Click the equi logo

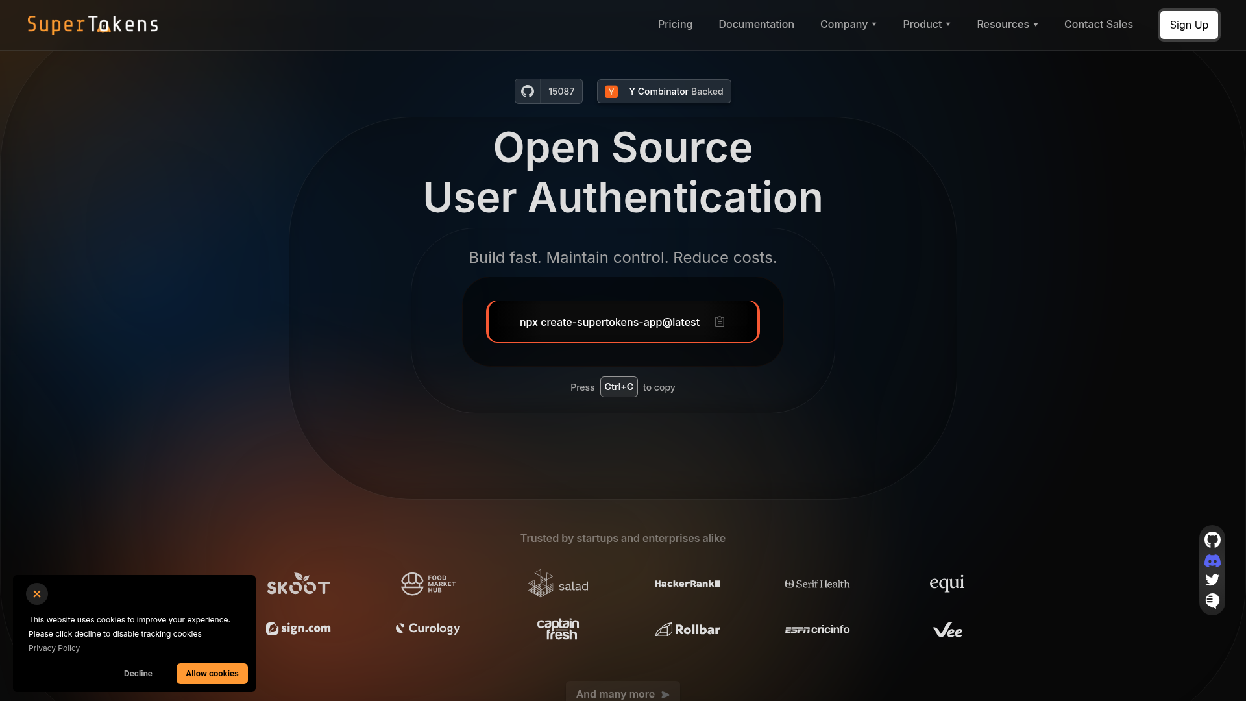point(947,583)
